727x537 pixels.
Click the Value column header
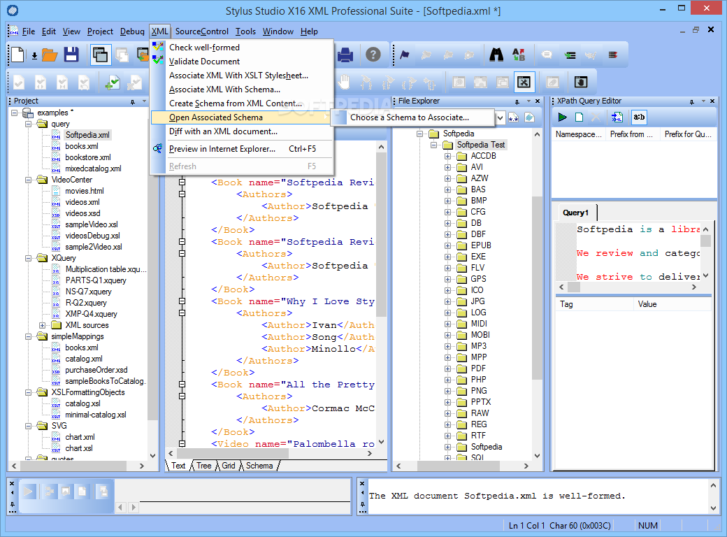point(672,304)
